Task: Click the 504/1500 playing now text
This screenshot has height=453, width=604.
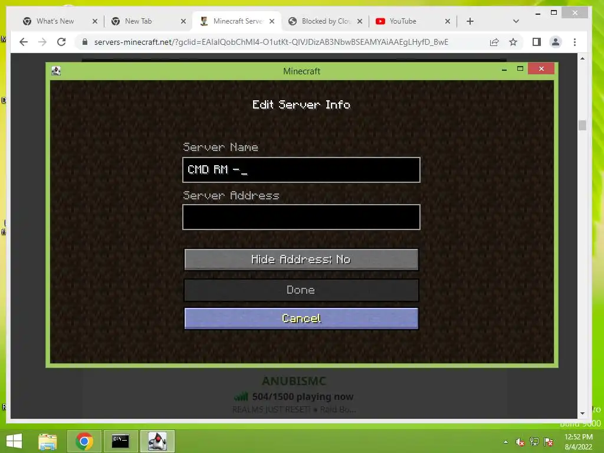Action: pos(303,397)
